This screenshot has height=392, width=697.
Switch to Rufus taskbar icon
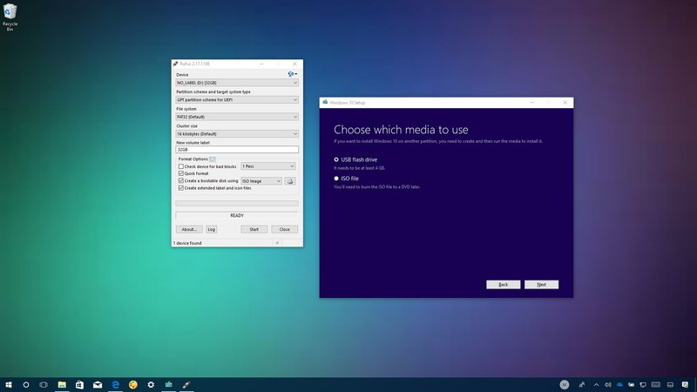186,384
